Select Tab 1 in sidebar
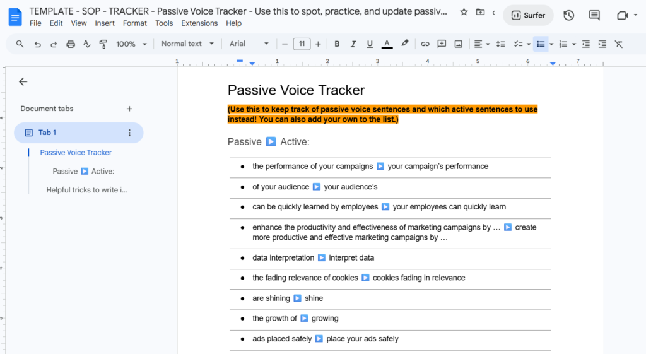This screenshot has width=646, height=354. (79, 133)
